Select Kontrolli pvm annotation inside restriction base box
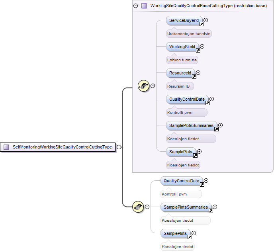This screenshot has width=274, height=252. tap(187, 113)
